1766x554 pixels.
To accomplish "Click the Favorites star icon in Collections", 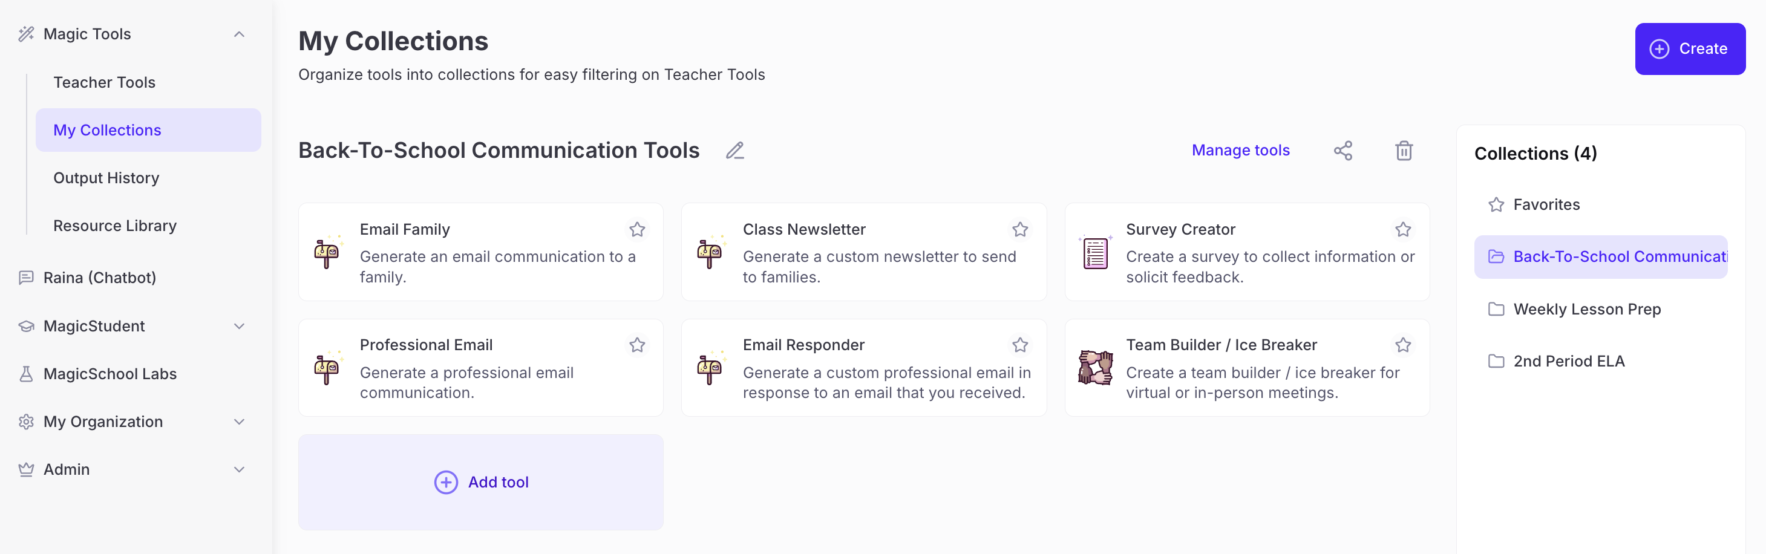I will click(1496, 204).
